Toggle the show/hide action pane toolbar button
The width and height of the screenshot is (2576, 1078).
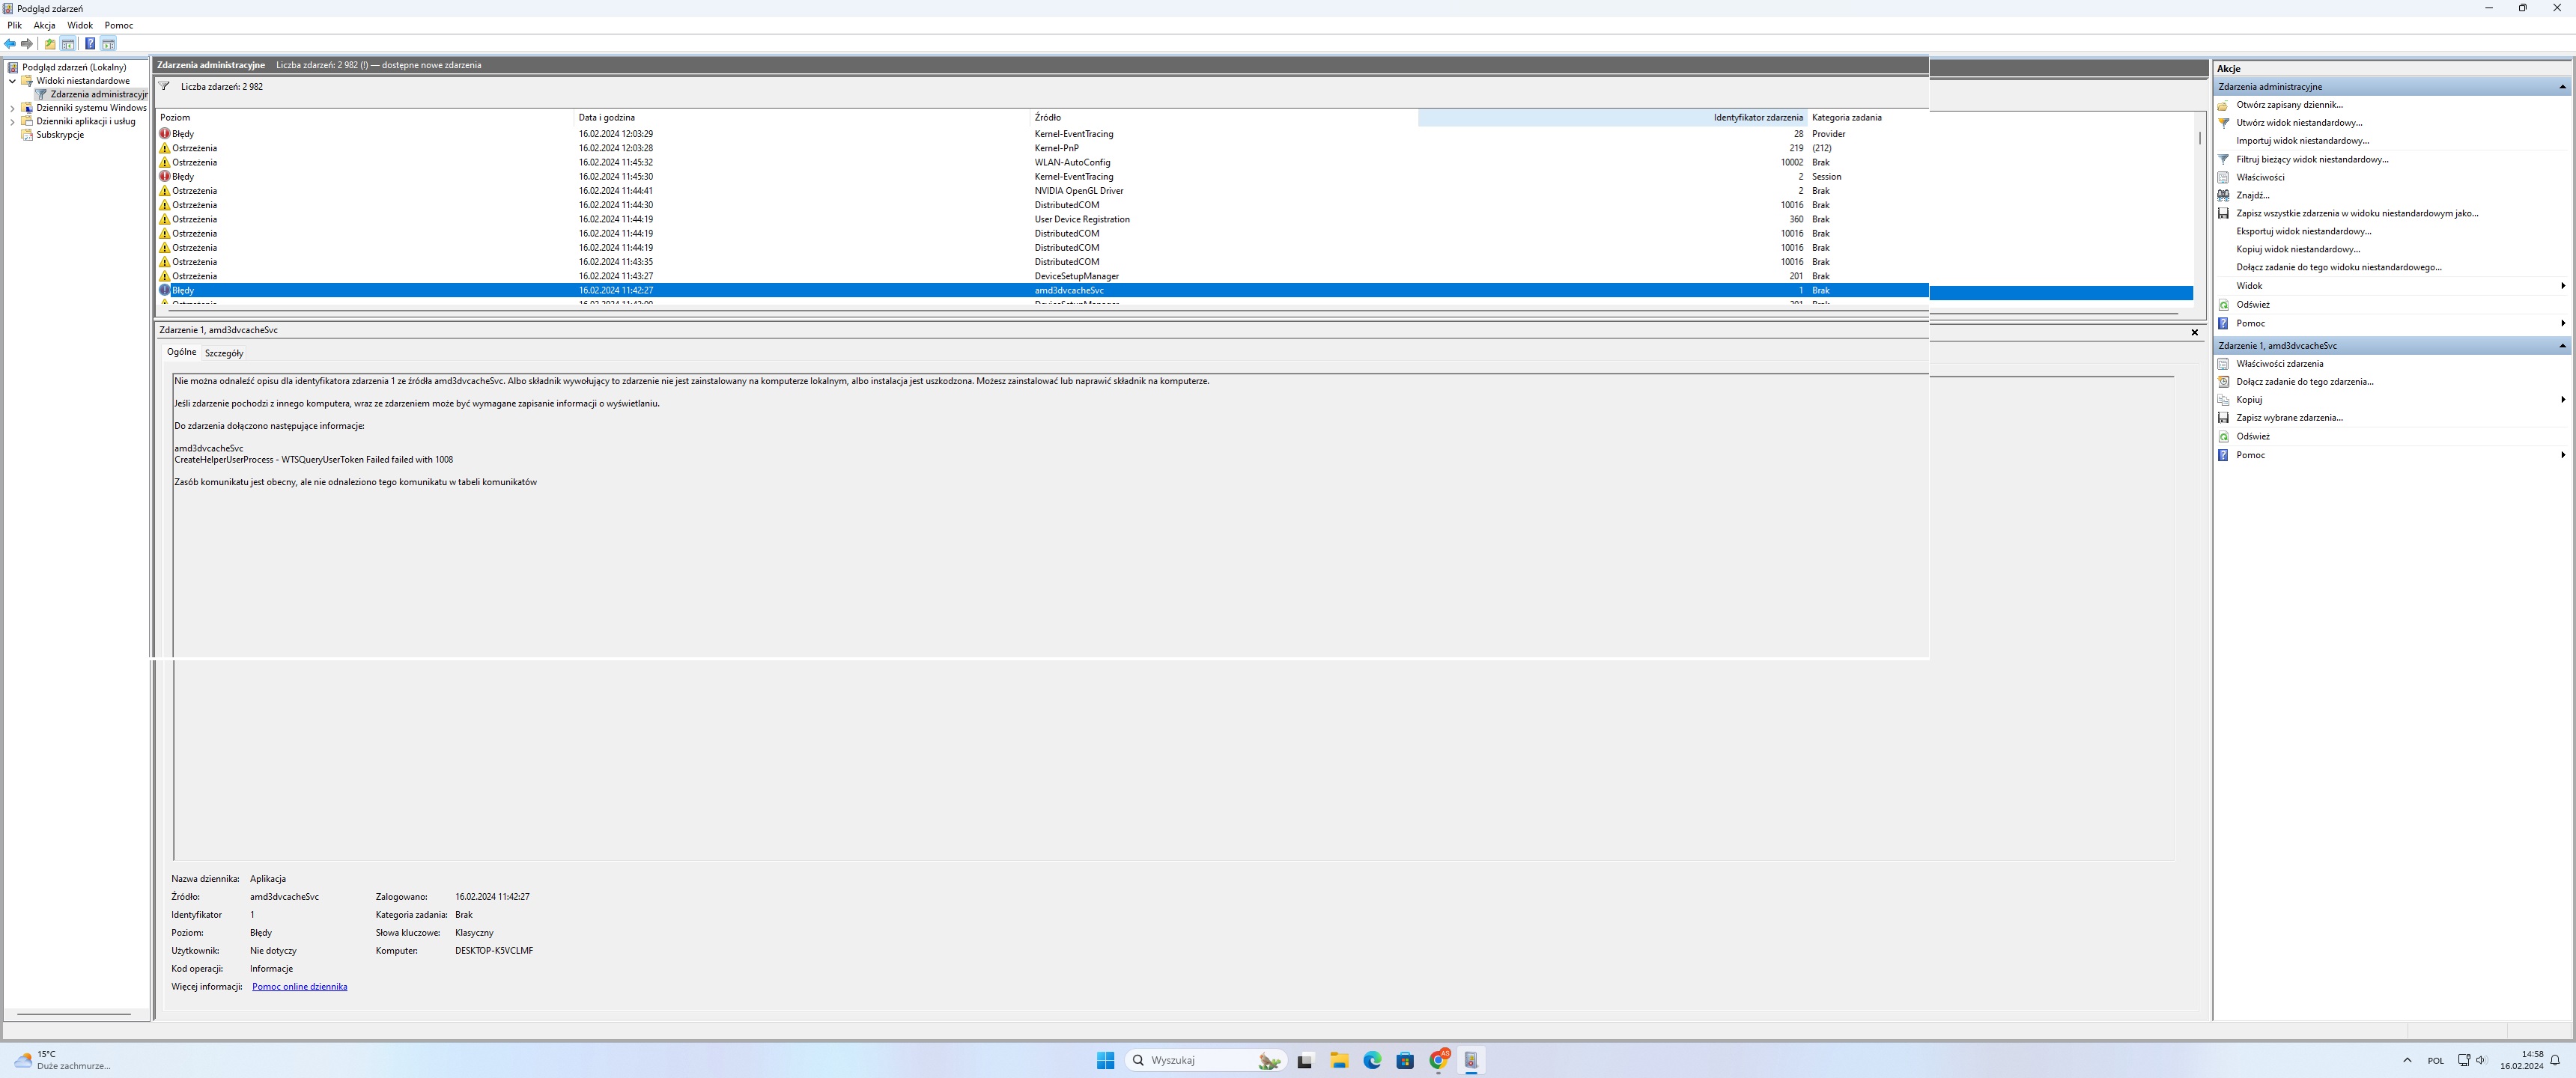tap(108, 44)
